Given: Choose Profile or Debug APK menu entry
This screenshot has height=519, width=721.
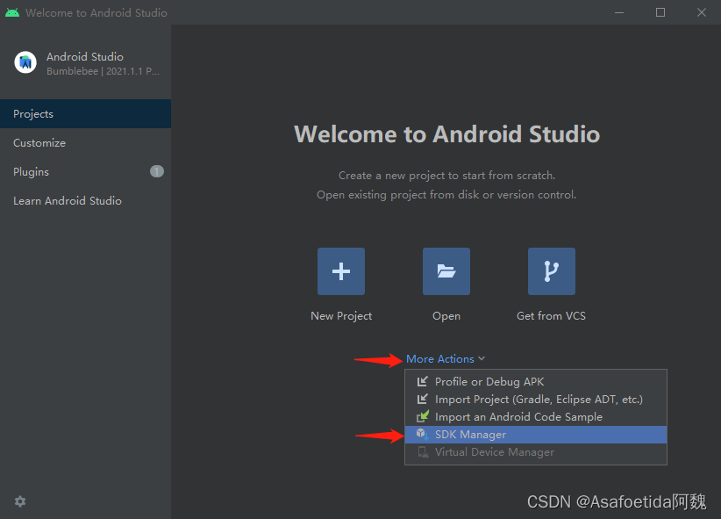Looking at the screenshot, I should pyautogui.click(x=536, y=381).
